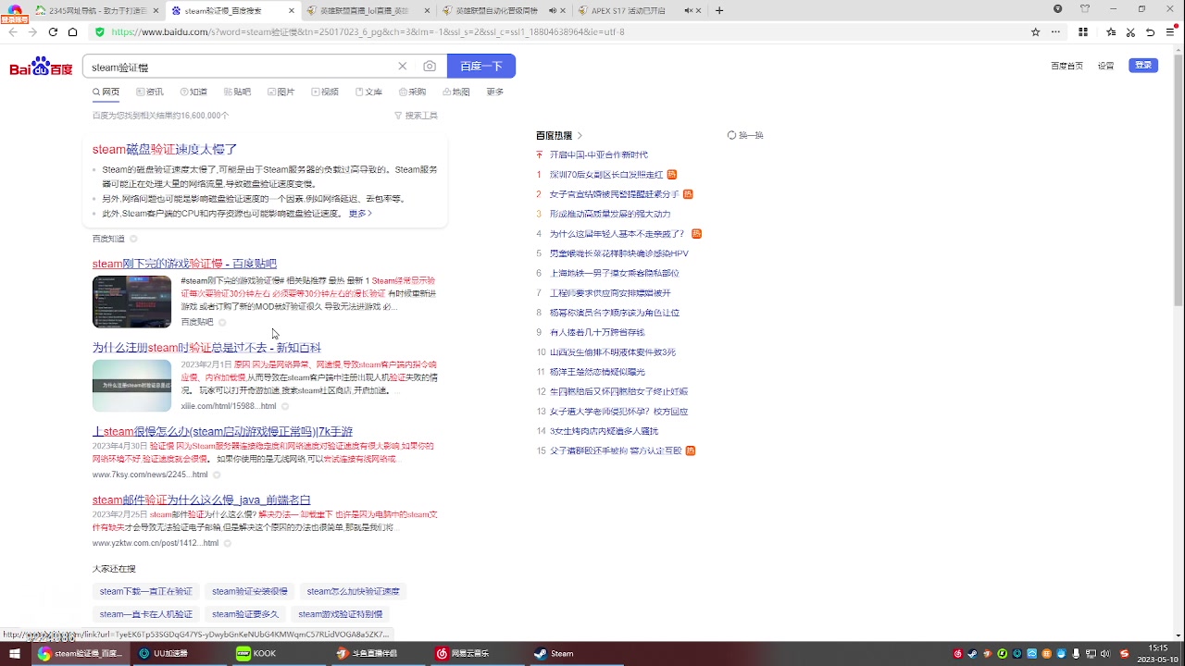Clear the search box with the X icon
Viewport: 1185px width, 666px height.
[x=403, y=67]
